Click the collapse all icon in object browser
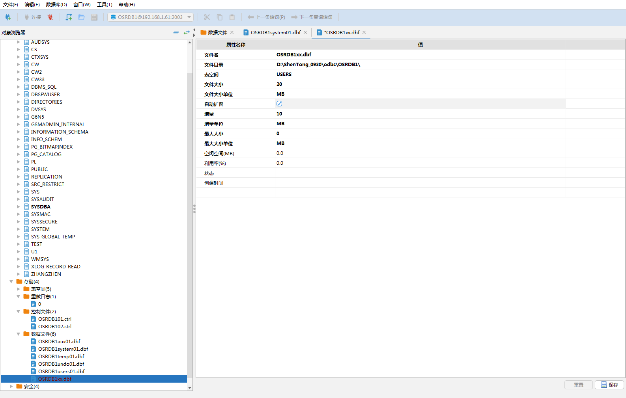 [x=176, y=32]
